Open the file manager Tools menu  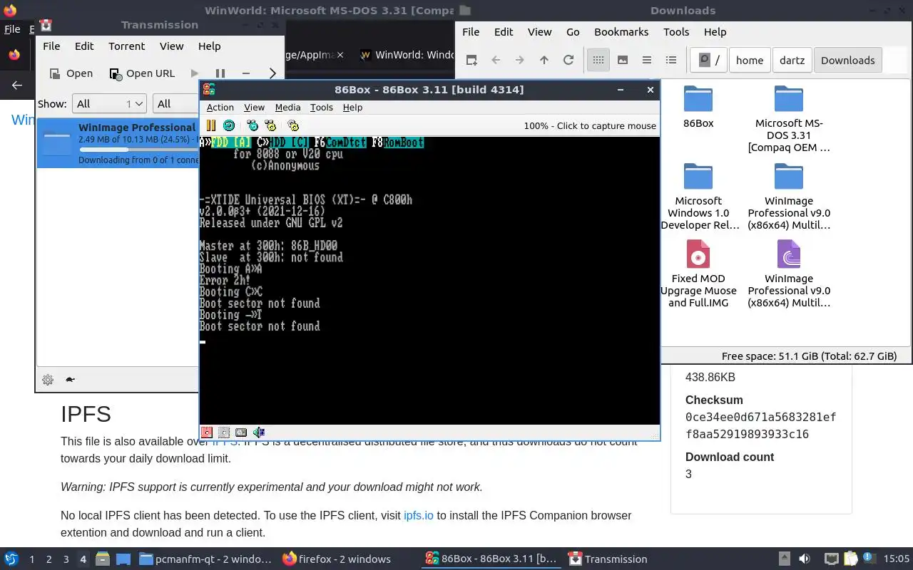[676, 31]
